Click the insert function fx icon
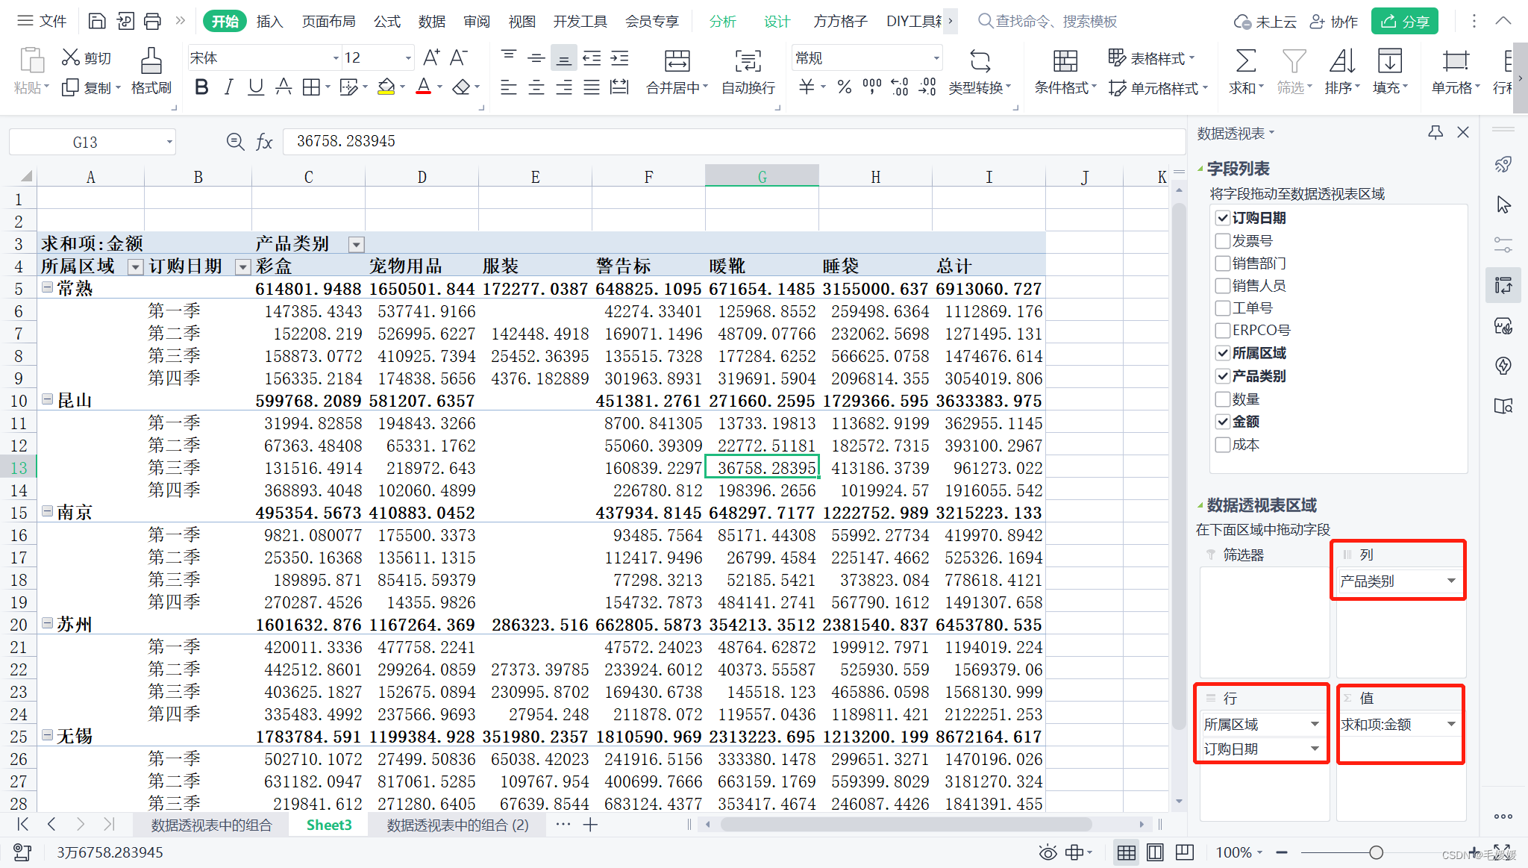 coord(264,142)
